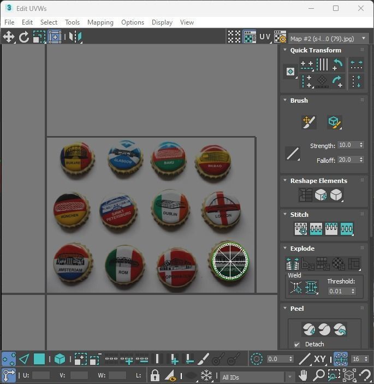Click Align Horizontally to Pivot icon
Viewport: 374px width, 384px height.
307,65
